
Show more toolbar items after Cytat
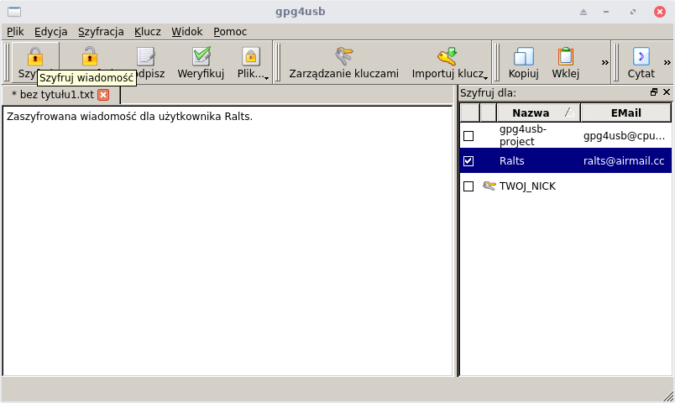pyautogui.click(x=667, y=62)
